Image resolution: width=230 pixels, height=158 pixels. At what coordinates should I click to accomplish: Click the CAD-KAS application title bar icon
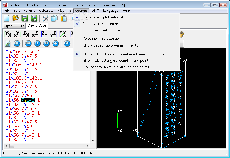pyautogui.click(x=5, y=5)
